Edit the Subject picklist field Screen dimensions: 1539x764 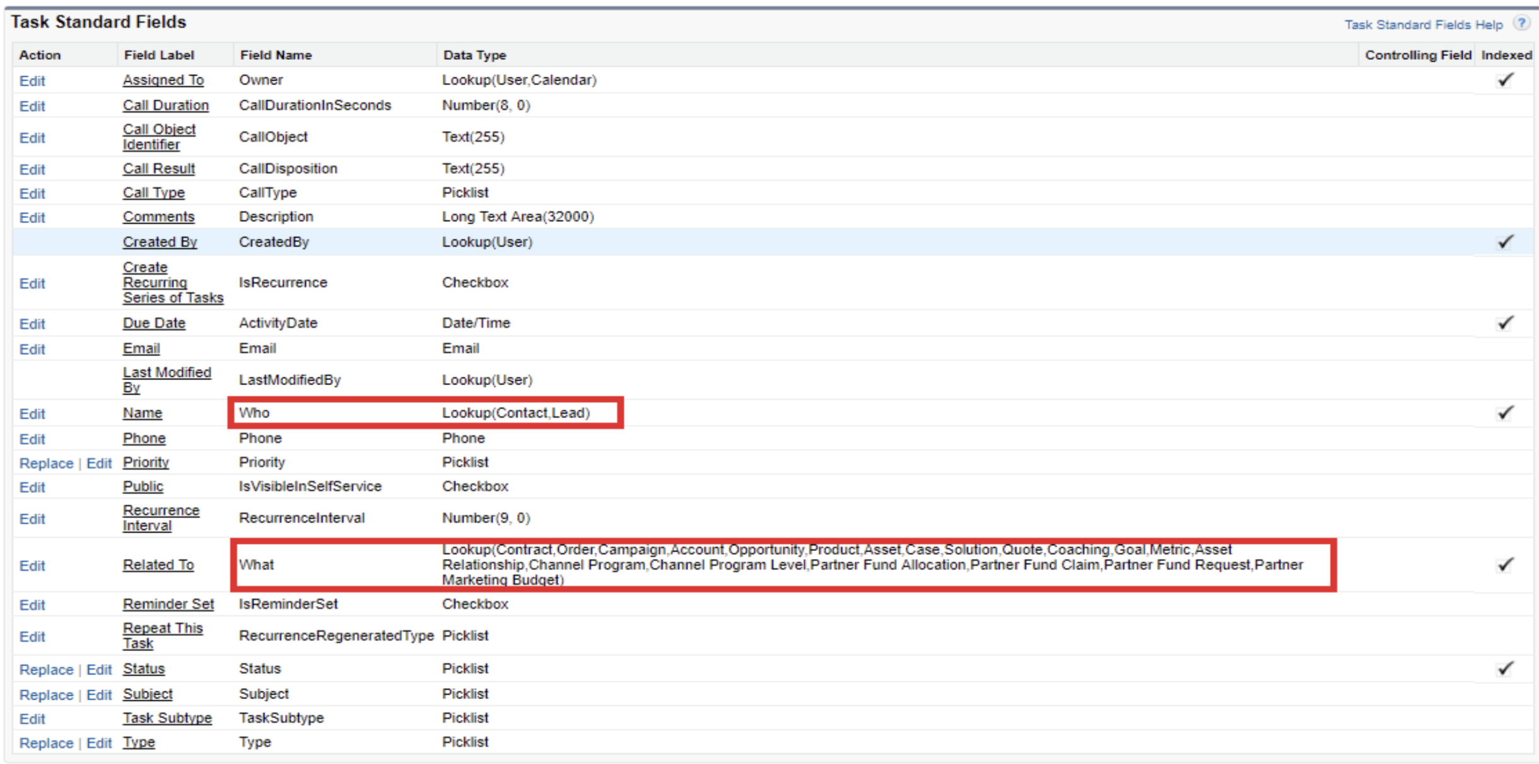pyautogui.click(x=99, y=695)
